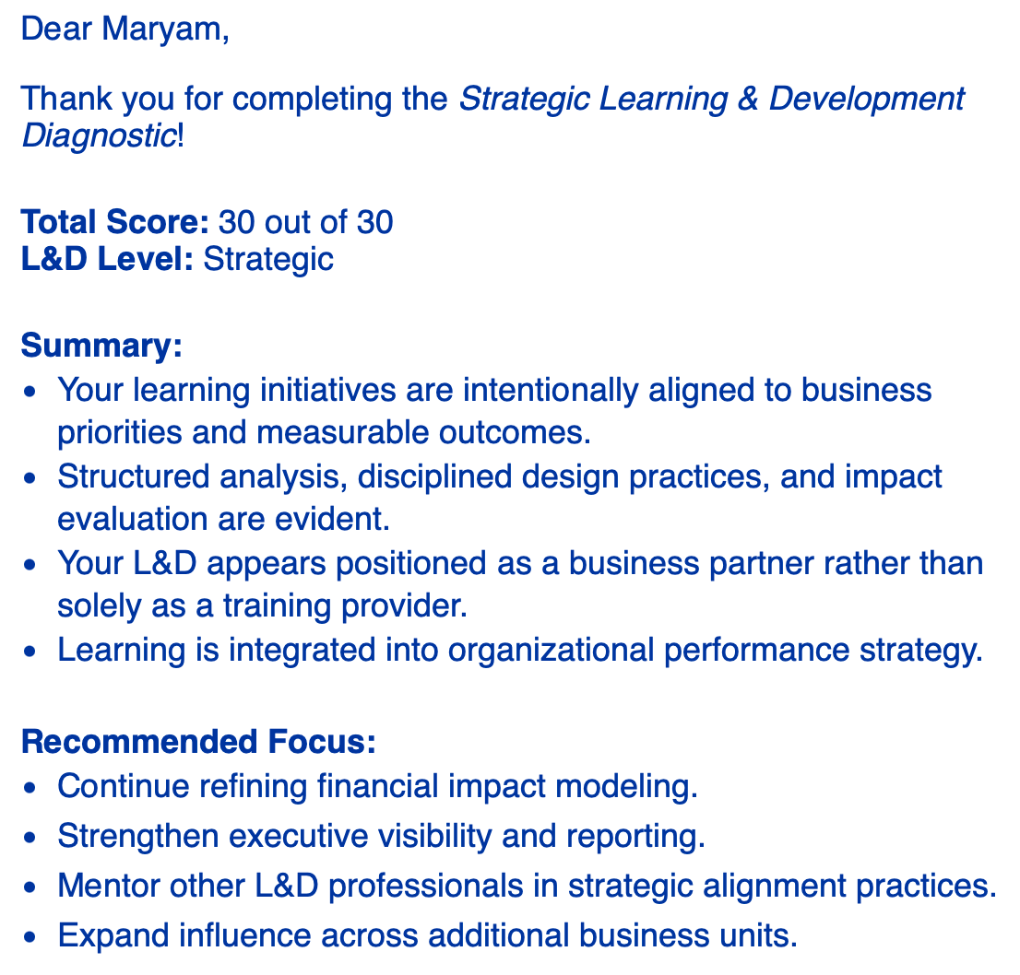Click the "evaluation are evident" line
Viewport: 1020px width, 975px height.
coord(224,519)
